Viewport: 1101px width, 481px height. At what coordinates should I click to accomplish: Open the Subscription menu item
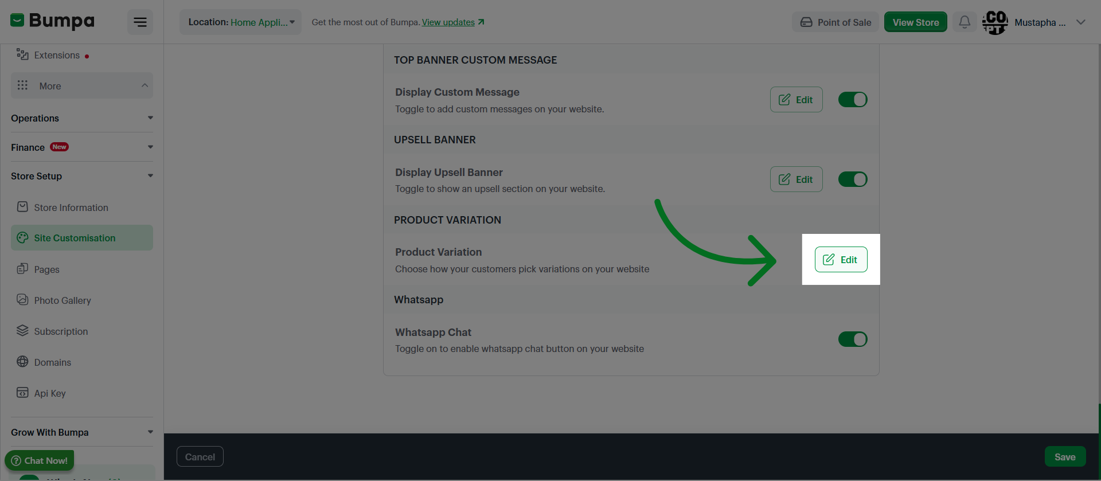point(82,331)
